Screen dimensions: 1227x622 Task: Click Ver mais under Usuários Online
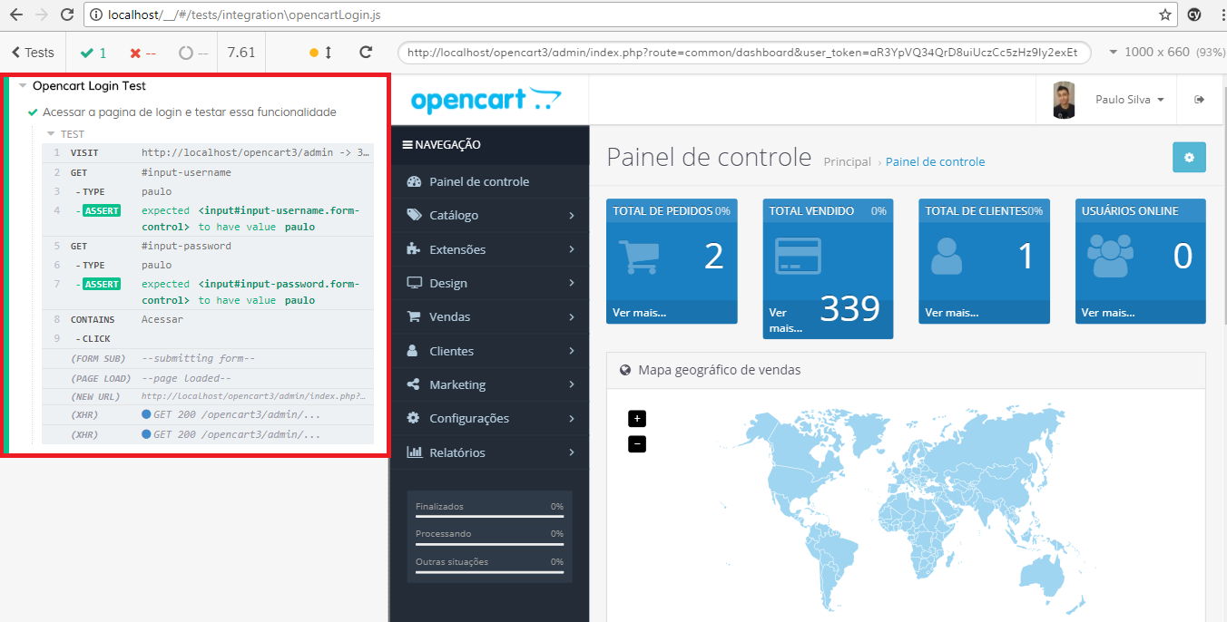point(1108,312)
